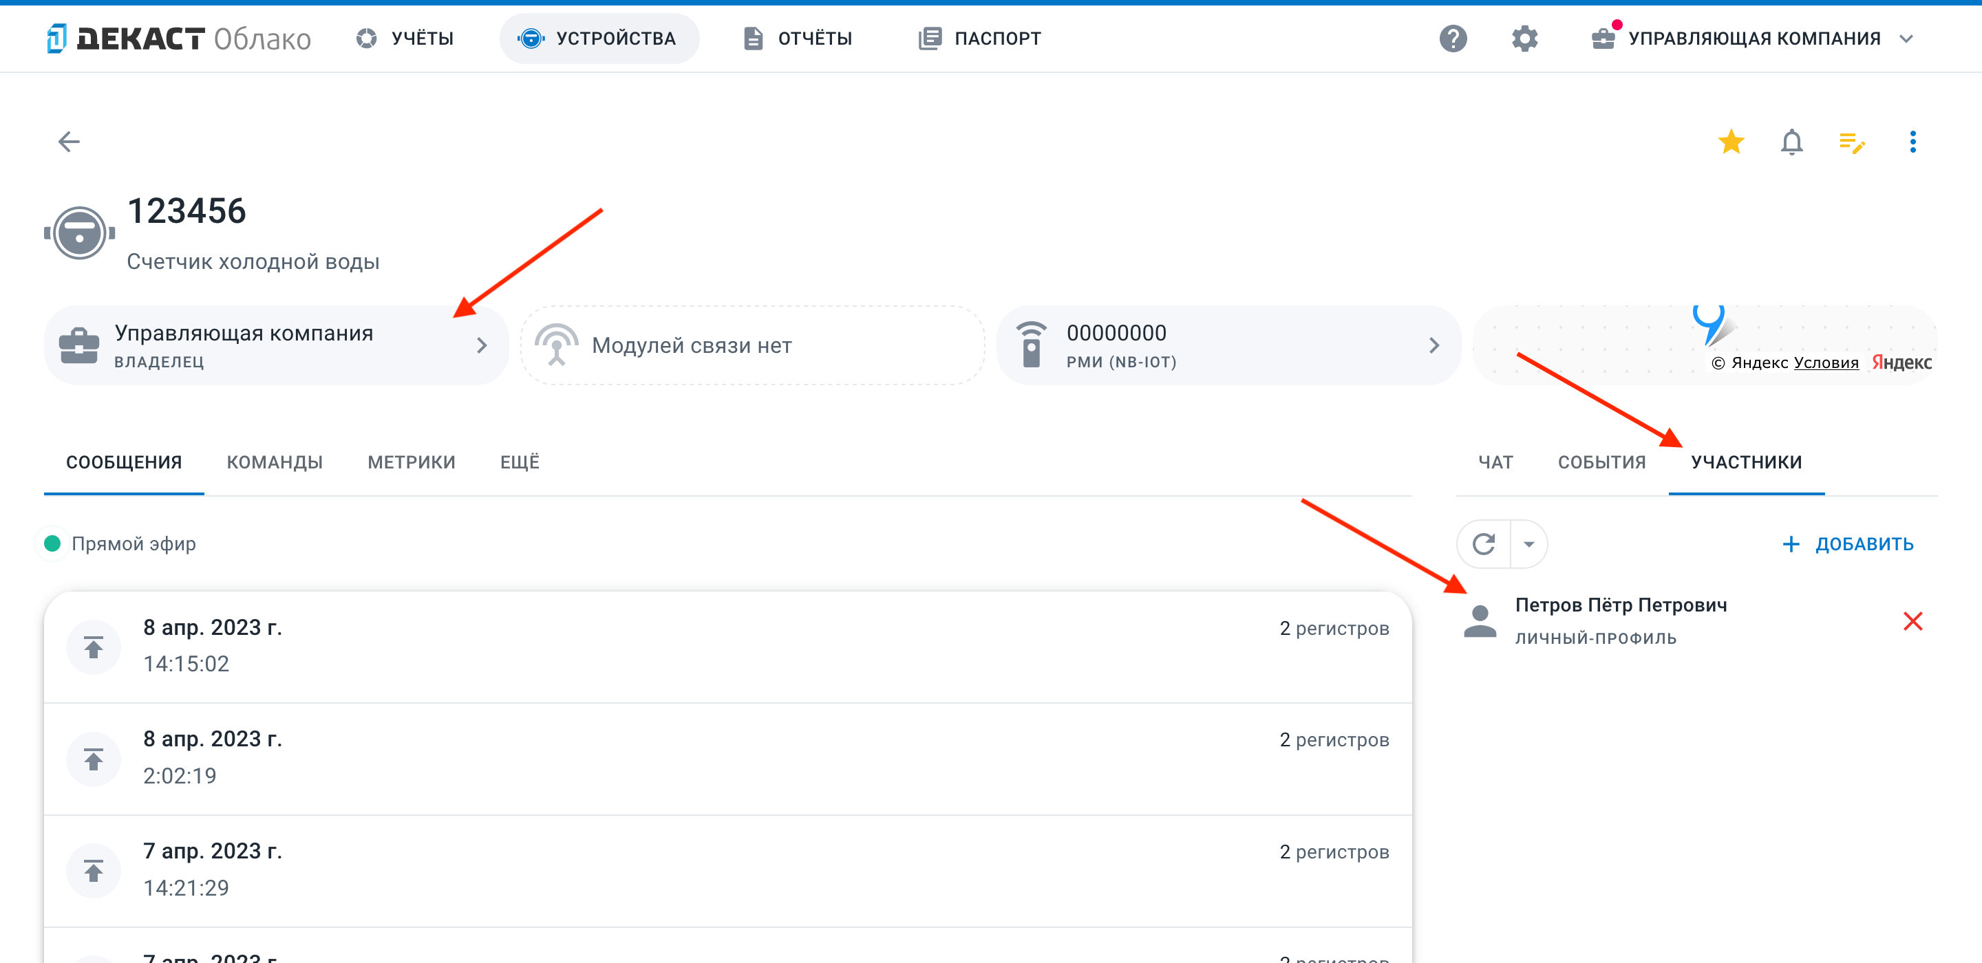
Task: Open the Устройства section
Action: click(x=599, y=39)
